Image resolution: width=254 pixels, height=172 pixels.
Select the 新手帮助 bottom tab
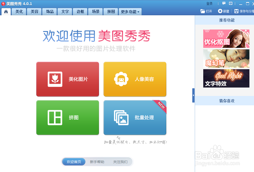coord(97,162)
